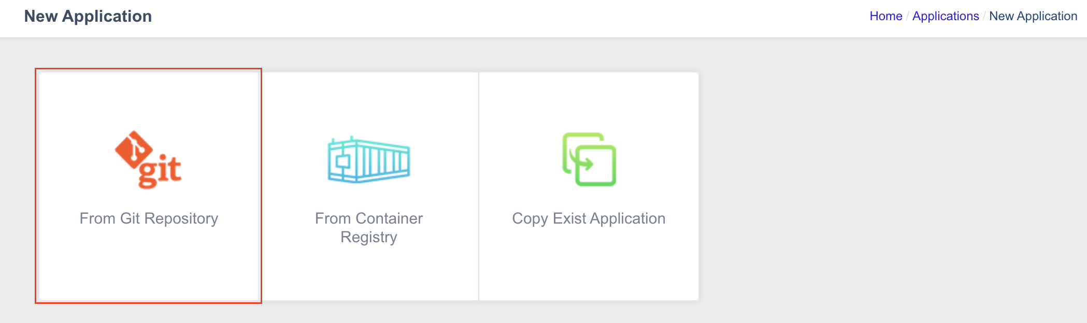Click the word "Registry" on the second line

(369, 237)
